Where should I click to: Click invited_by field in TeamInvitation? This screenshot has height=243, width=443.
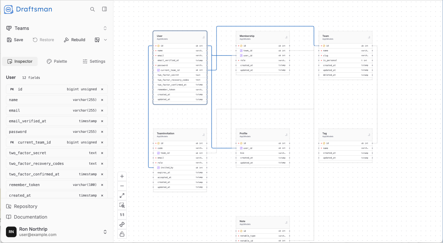[180, 168]
